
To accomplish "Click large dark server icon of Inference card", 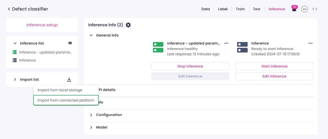I will (242, 47).
